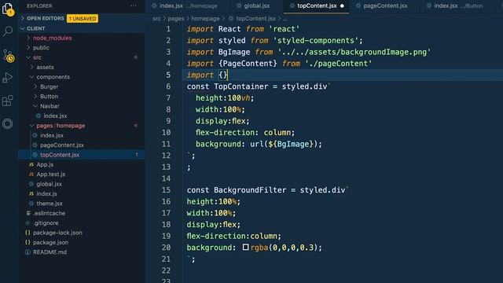This screenshot has height=283, width=503.
Task: Click './pageContent' string on line 4
Action: tap(338, 63)
